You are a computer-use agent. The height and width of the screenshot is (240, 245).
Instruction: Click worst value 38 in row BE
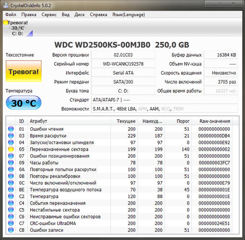[x=160, y=190]
